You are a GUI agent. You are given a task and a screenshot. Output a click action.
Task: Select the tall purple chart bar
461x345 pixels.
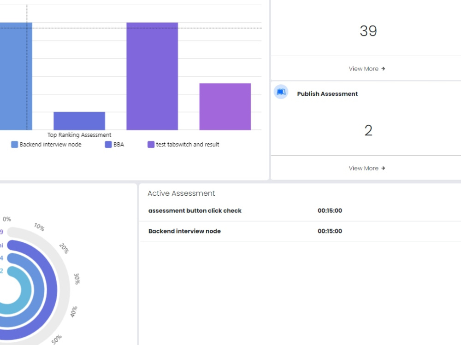[152, 76]
